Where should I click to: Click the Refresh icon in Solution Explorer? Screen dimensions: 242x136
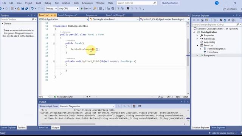pos(225,20)
